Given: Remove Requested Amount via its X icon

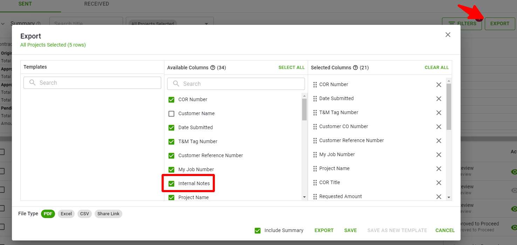Looking at the screenshot, I should pos(438,196).
